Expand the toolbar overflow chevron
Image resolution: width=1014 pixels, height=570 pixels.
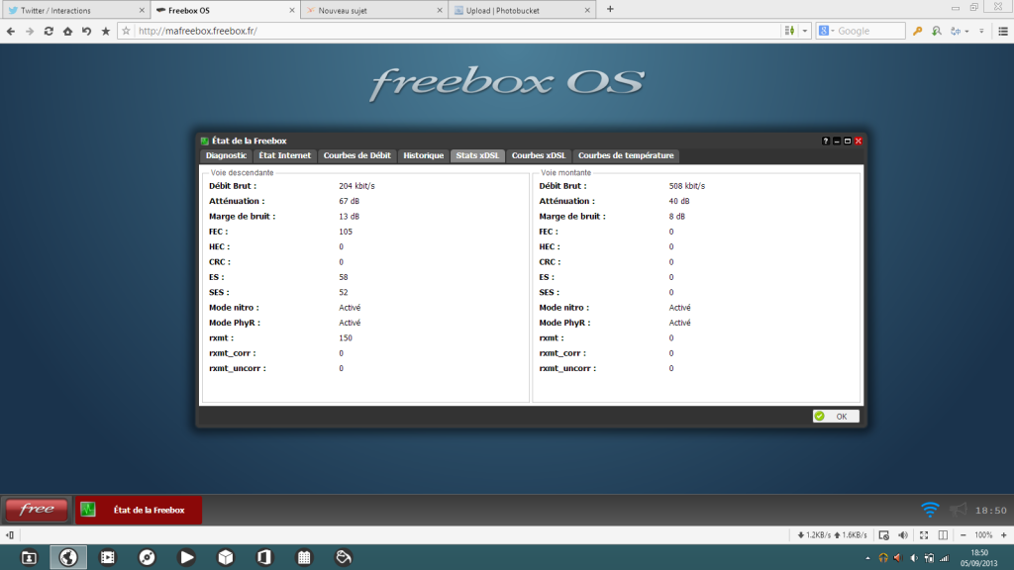click(x=981, y=31)
